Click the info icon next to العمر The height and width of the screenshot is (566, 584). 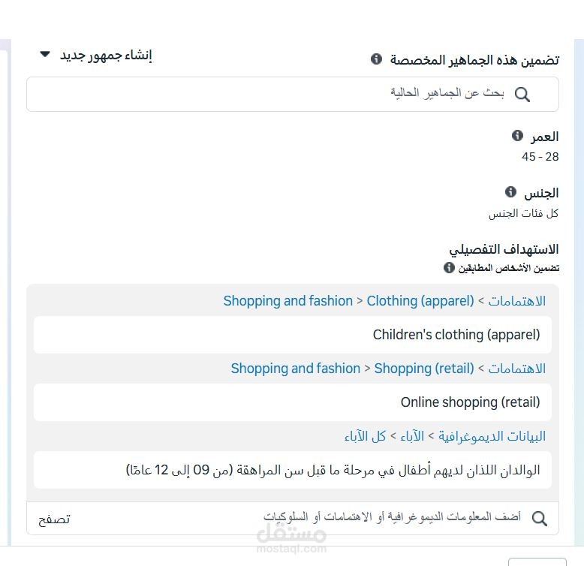(x=517, y=136)
